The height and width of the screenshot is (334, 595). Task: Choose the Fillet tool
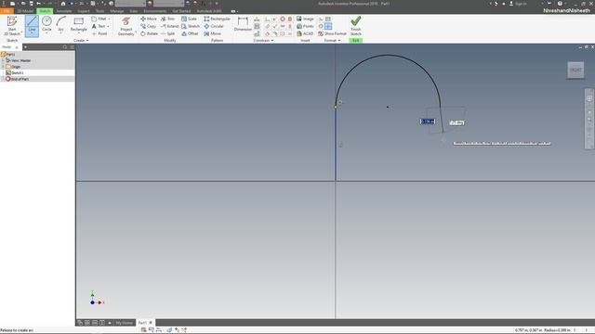99,19
